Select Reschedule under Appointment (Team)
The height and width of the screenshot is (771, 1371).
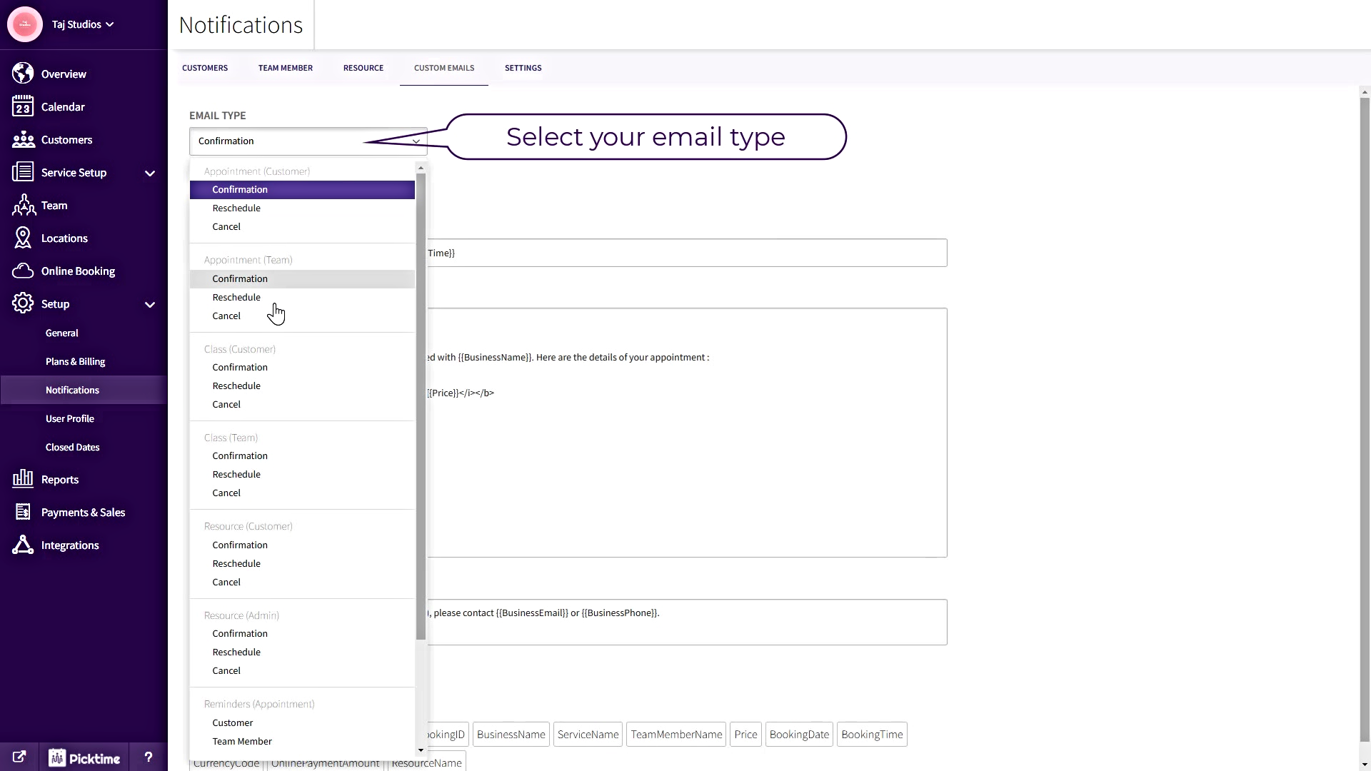tap(236, 297)
